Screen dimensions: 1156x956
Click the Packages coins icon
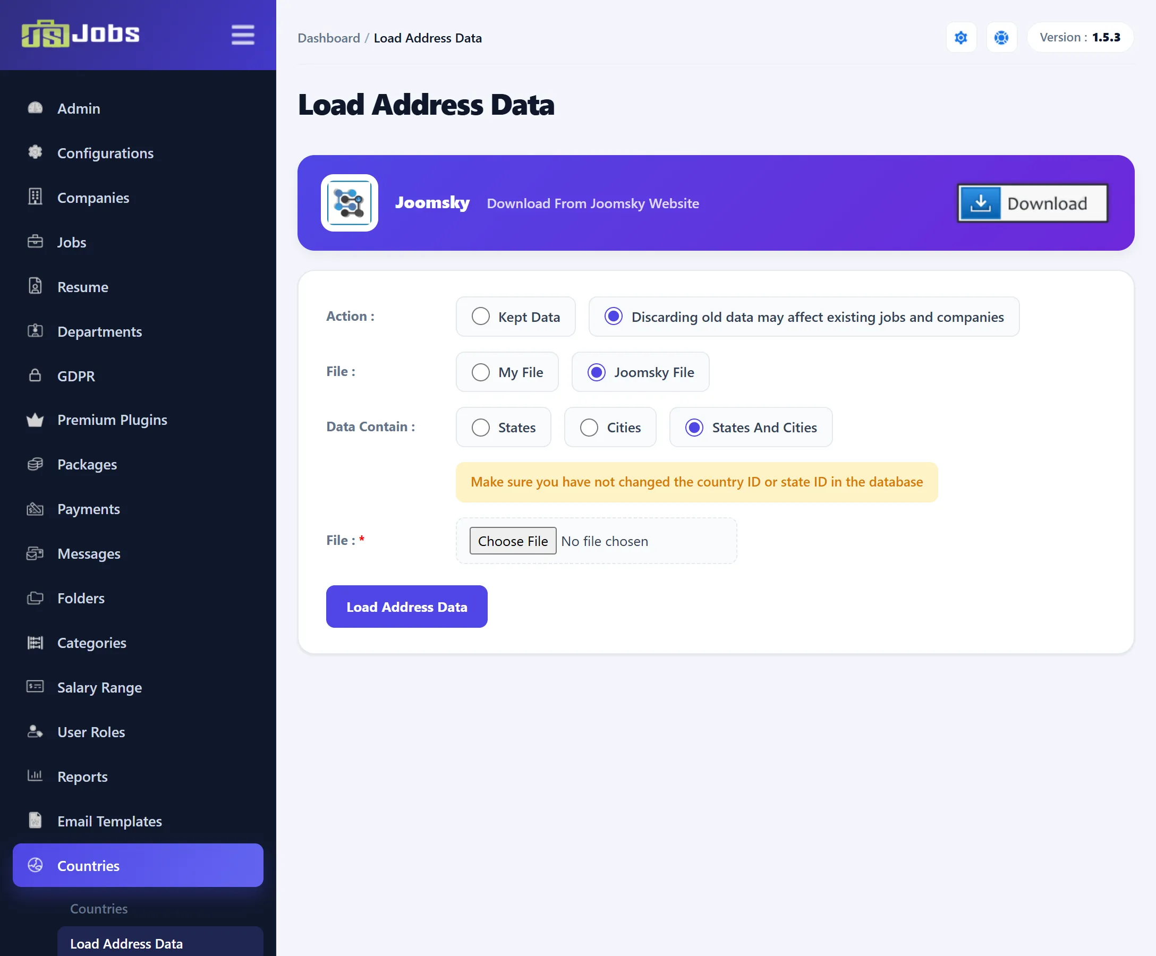35,464
